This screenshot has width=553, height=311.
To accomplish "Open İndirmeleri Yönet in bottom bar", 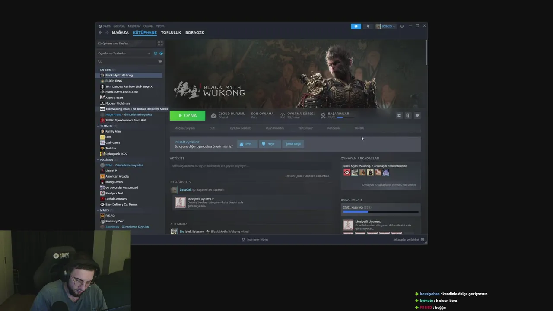I will (255, 240).
